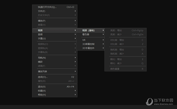The height and width of the screenshot is (109, 177).
Task: Select 属性(R) menu entry
Action: (55, 81)
